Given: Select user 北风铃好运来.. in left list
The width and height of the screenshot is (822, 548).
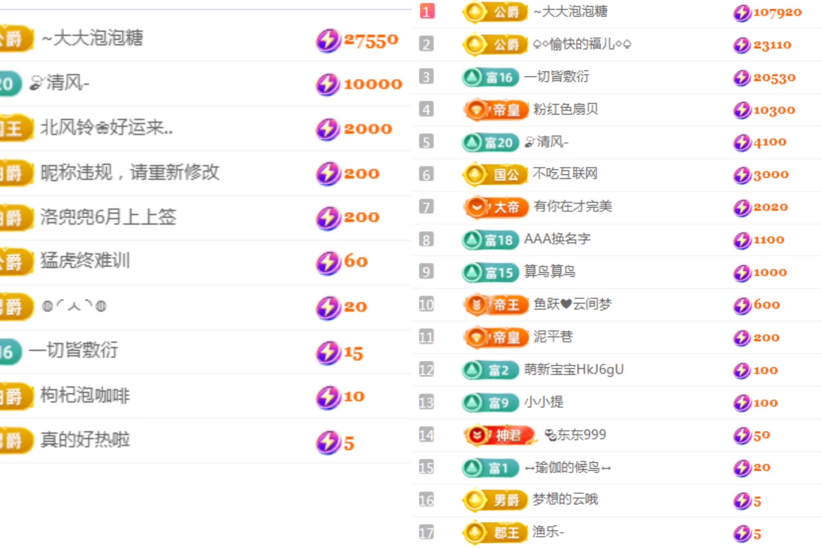Looking at the screenshot, I should tap(106, 128).
